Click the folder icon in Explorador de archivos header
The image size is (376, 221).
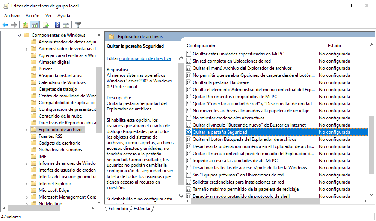111,37
